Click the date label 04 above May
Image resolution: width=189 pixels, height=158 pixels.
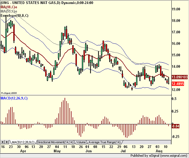[57, 147]
